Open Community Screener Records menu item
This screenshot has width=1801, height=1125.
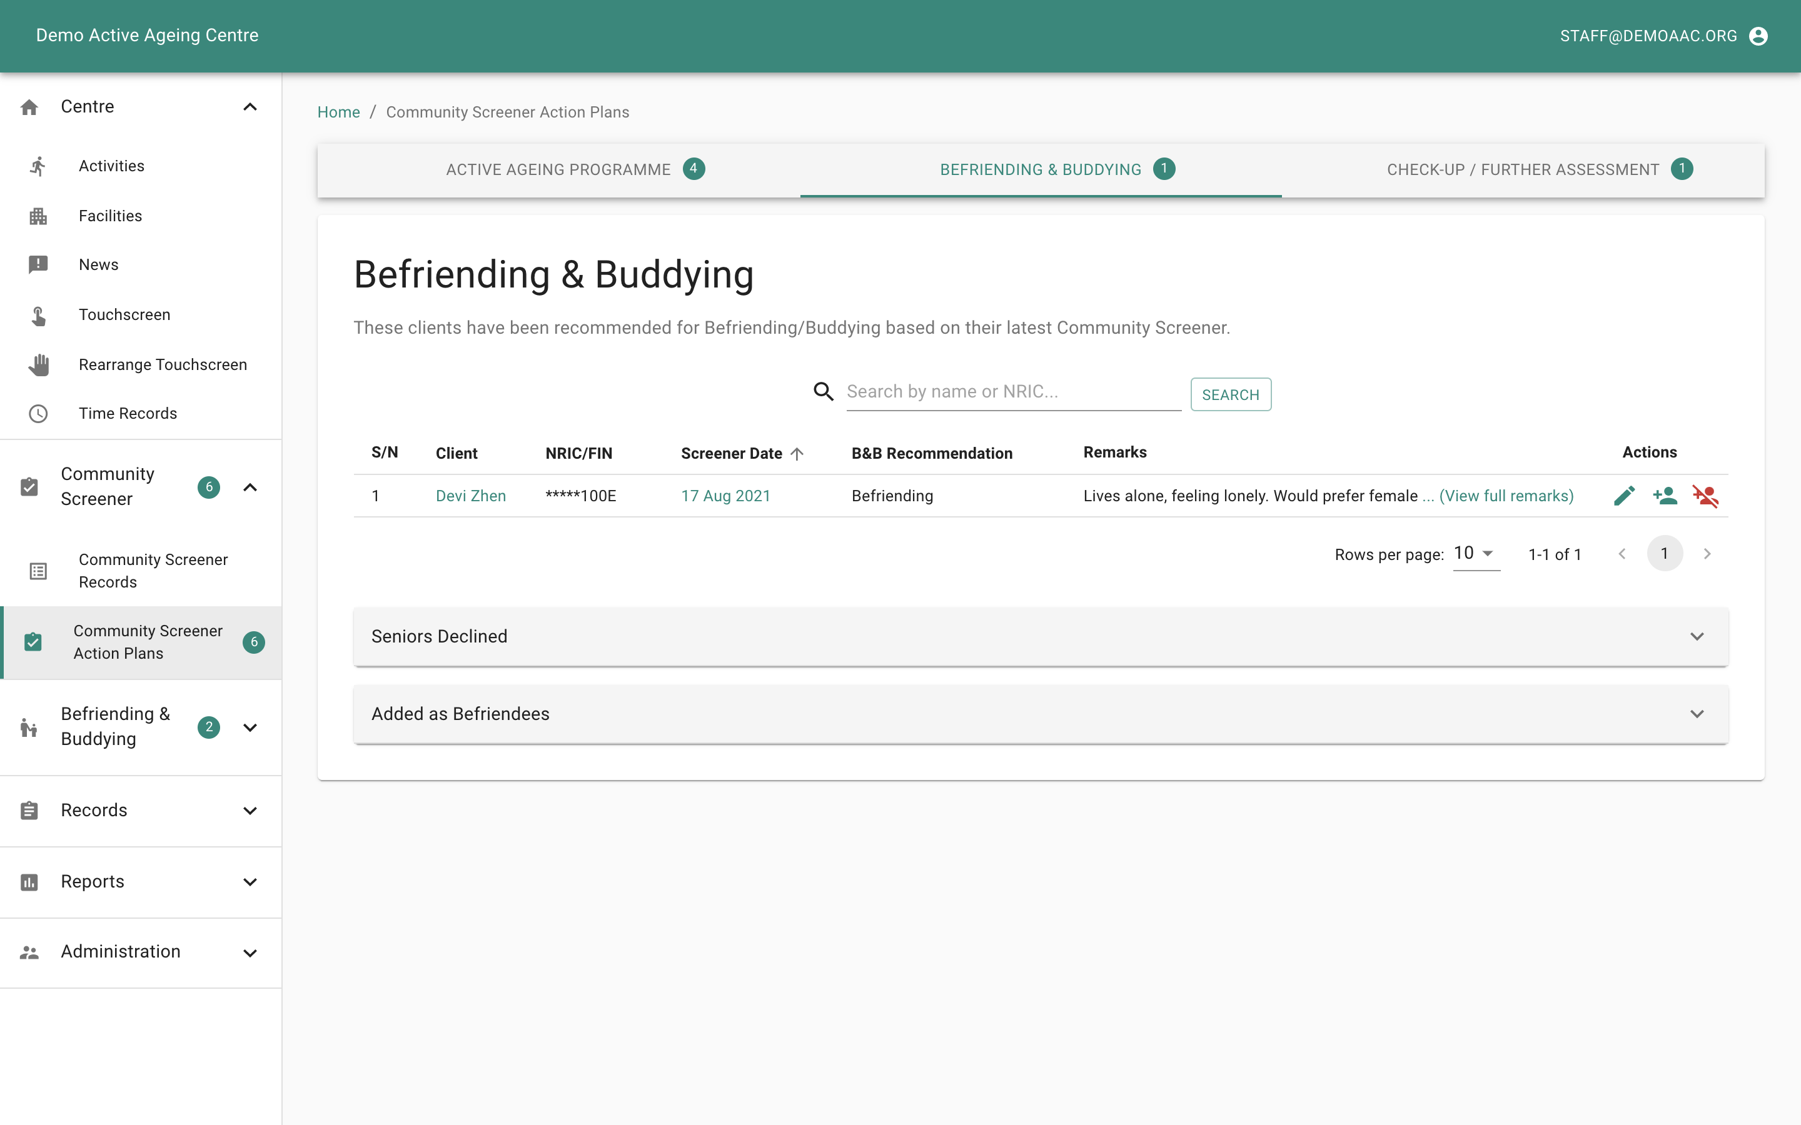(141, 571)
